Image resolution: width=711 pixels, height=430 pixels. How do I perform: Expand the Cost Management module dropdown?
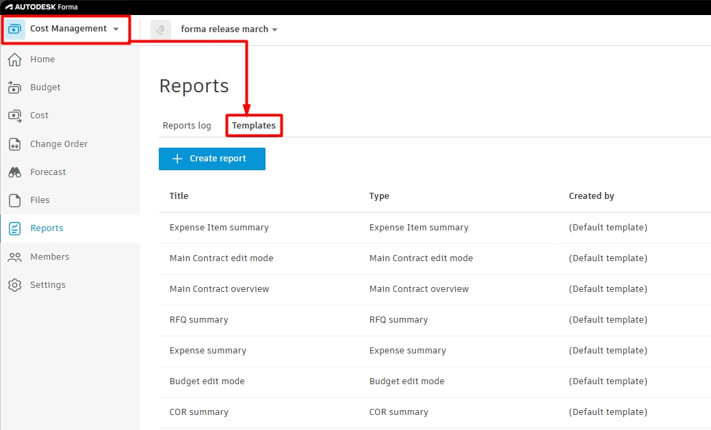coord(116,29)
